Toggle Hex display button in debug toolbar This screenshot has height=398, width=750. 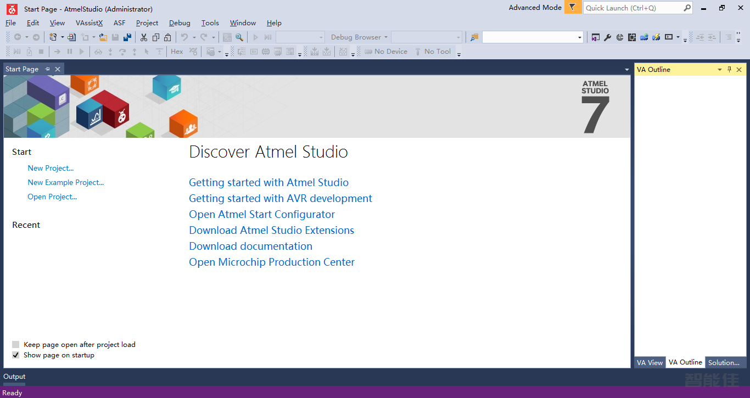pyautogui.click(x=177, y=52)
